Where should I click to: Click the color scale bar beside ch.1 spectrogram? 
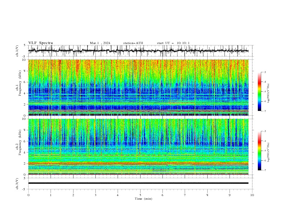click(x=259, y=92)
